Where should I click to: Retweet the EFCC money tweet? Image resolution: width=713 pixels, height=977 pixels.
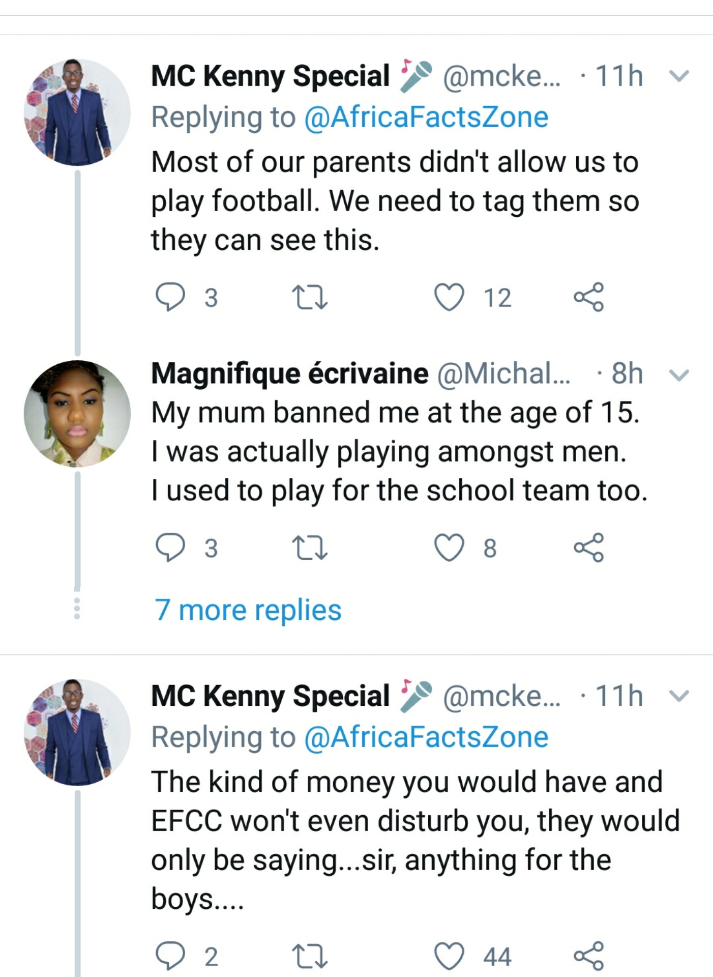(309, 956)
